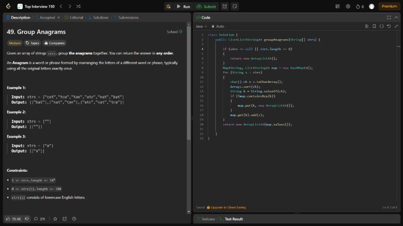This screenshot has height=226, width=403.
Task: Bookmark code icon in editor toolbar
Action: pyautogui.click(x=374, y=27)
